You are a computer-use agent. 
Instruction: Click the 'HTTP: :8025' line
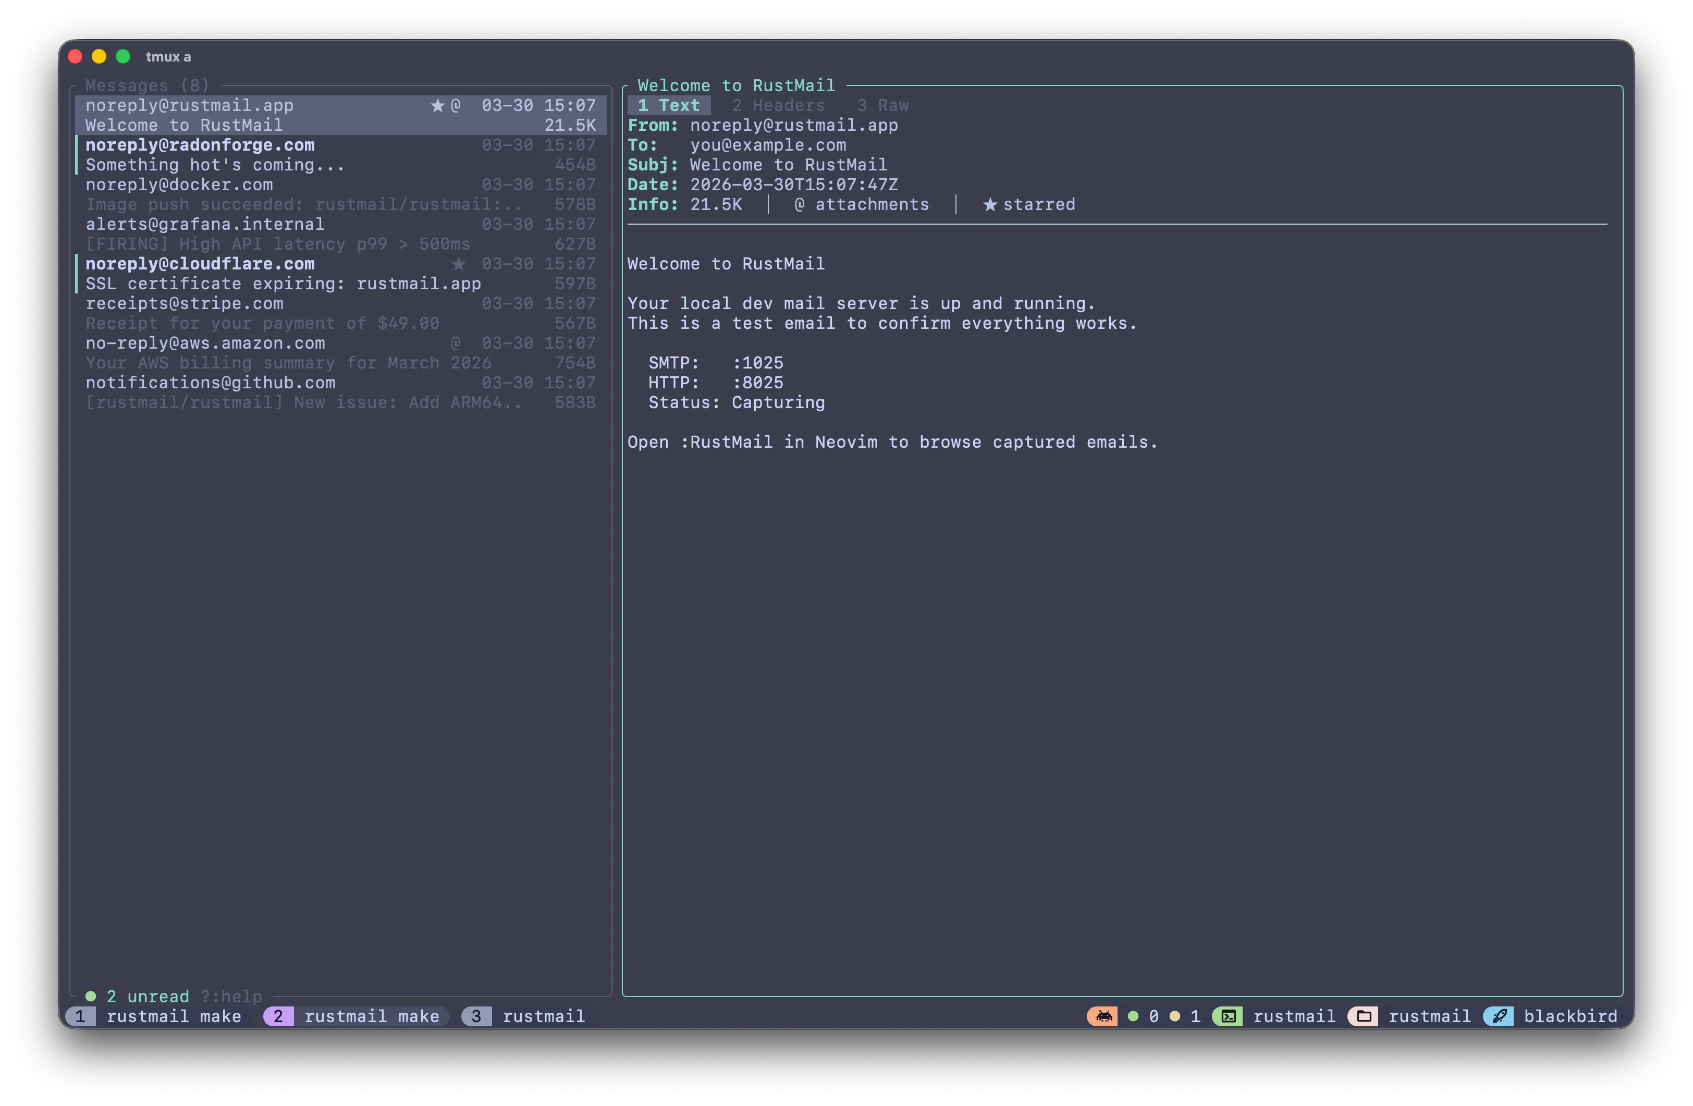pyautogui.click(x=716, y=383)
